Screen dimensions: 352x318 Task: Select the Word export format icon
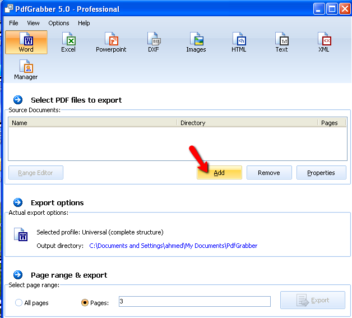point(26,42)
